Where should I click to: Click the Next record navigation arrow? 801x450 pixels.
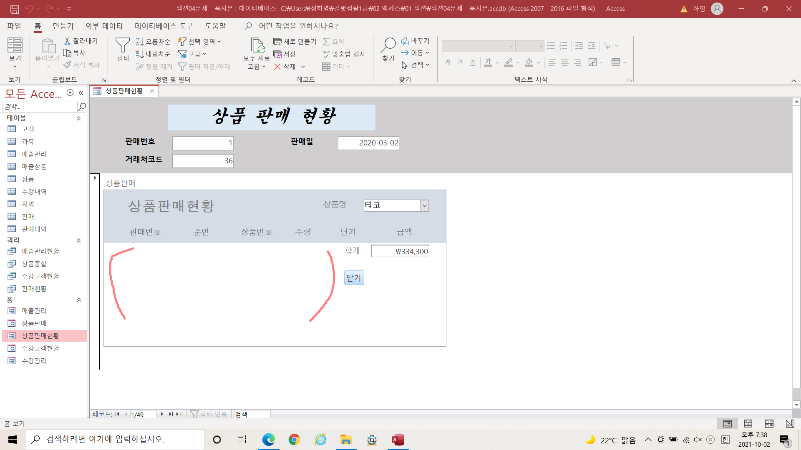click(162, 414)
